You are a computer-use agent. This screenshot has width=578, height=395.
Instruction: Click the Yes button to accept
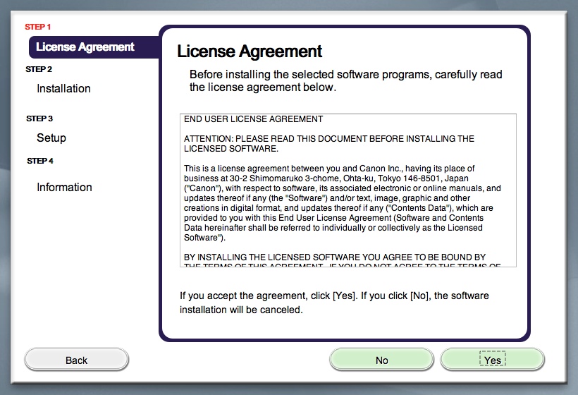pos(492,360)
